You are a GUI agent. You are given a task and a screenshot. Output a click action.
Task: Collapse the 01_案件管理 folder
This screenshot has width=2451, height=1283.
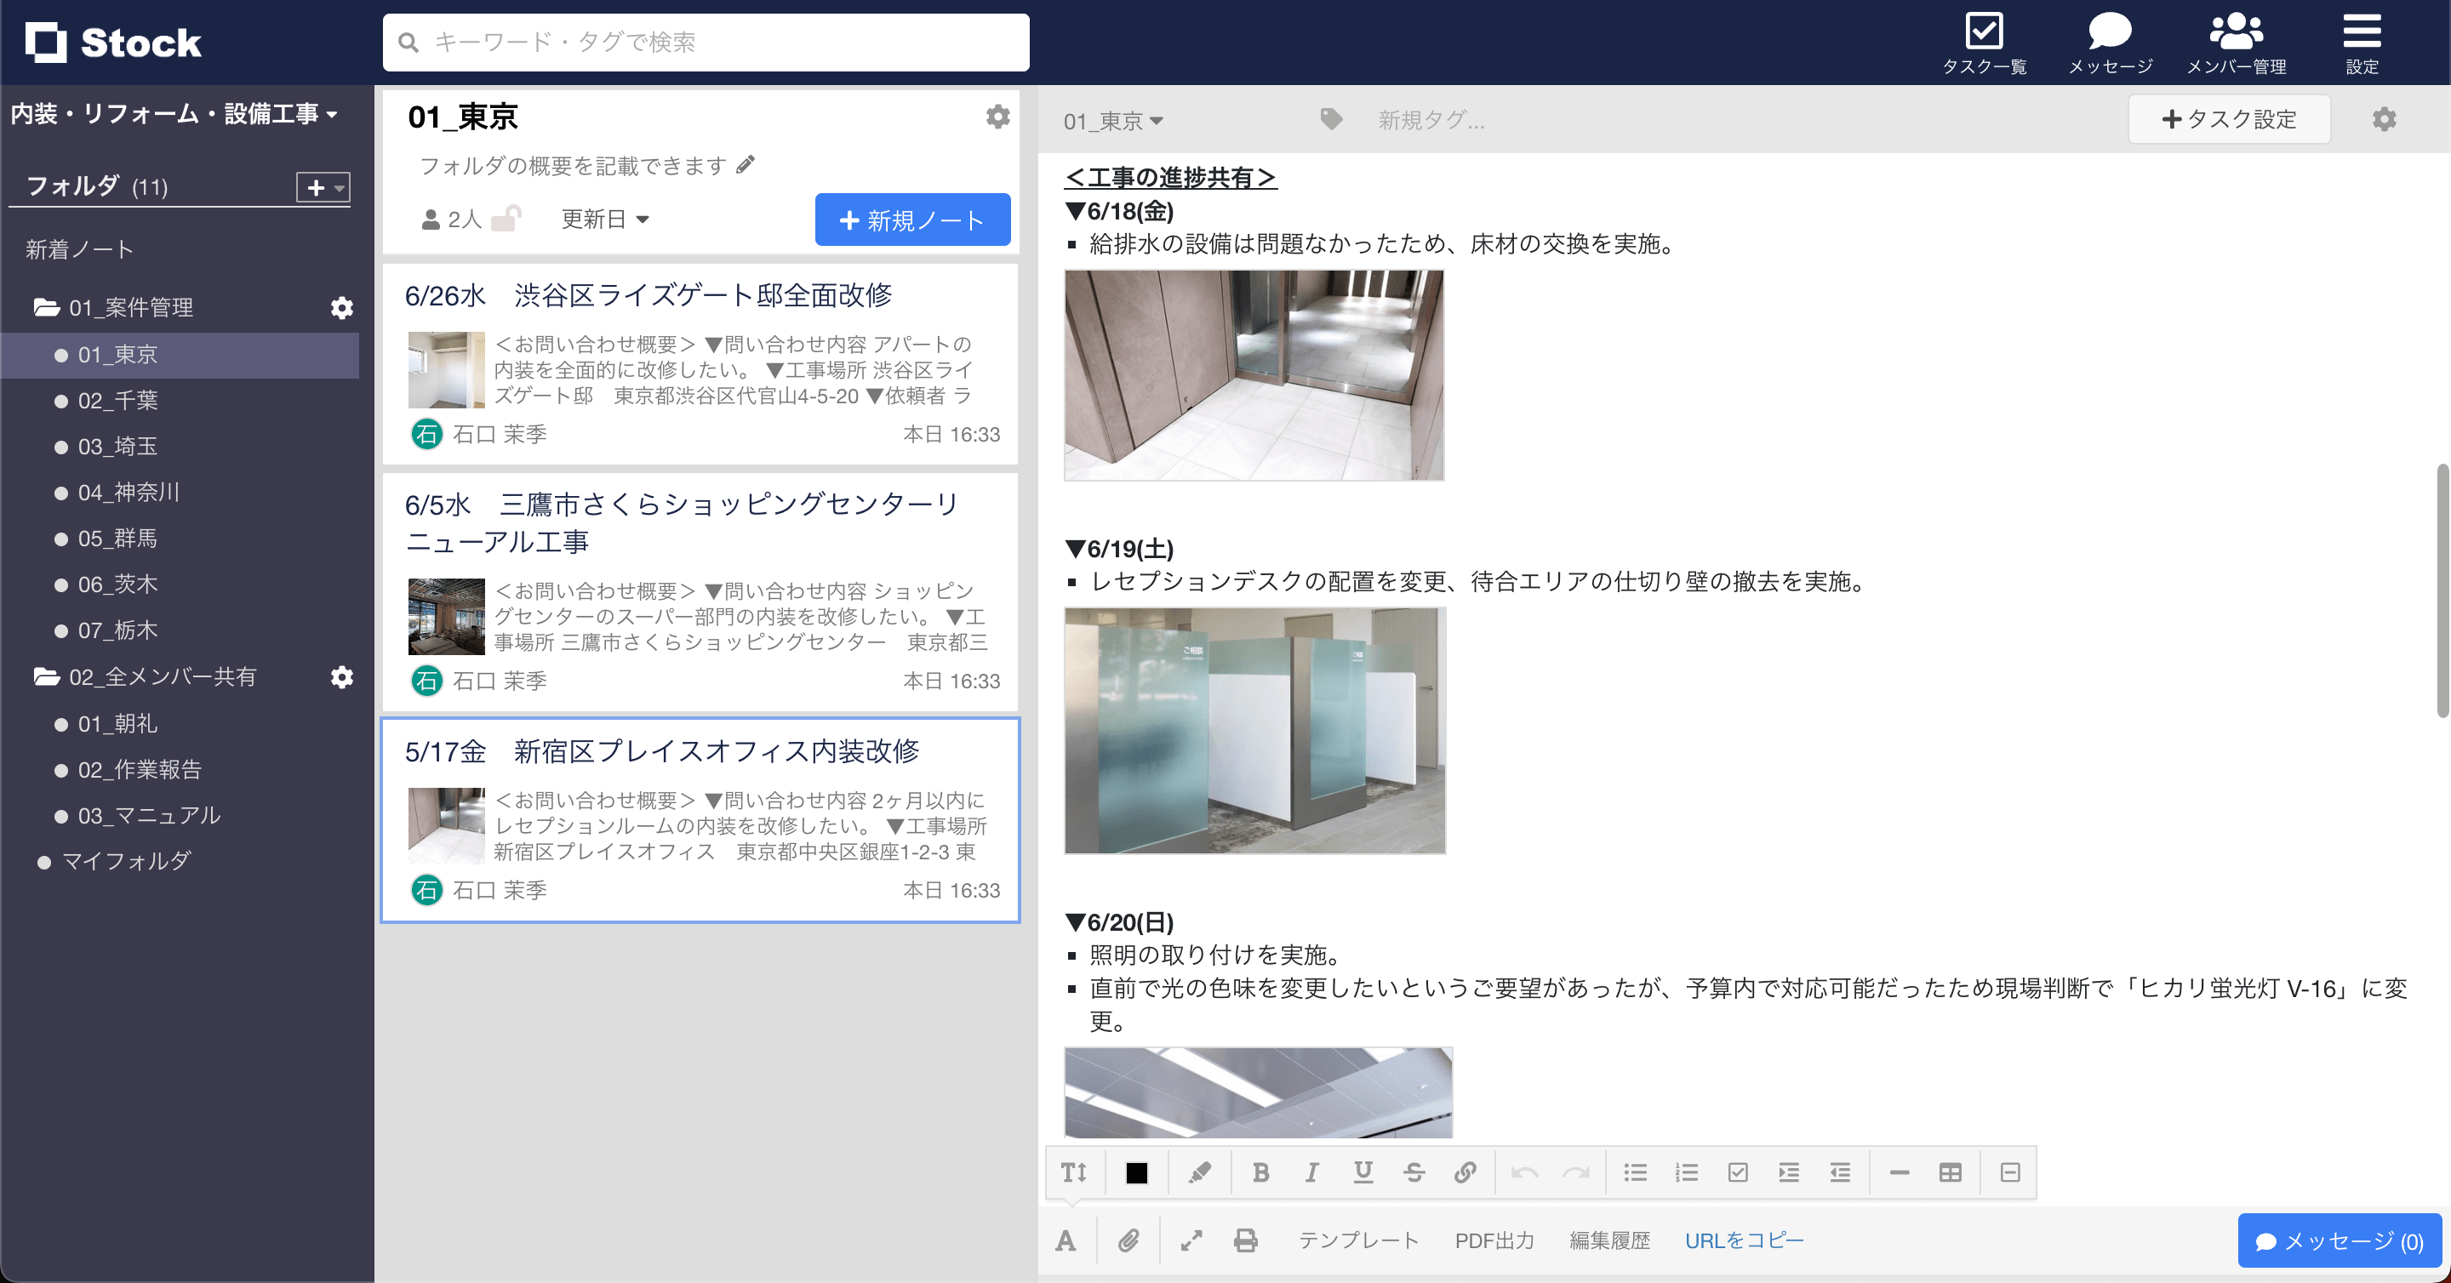(46, 307)
